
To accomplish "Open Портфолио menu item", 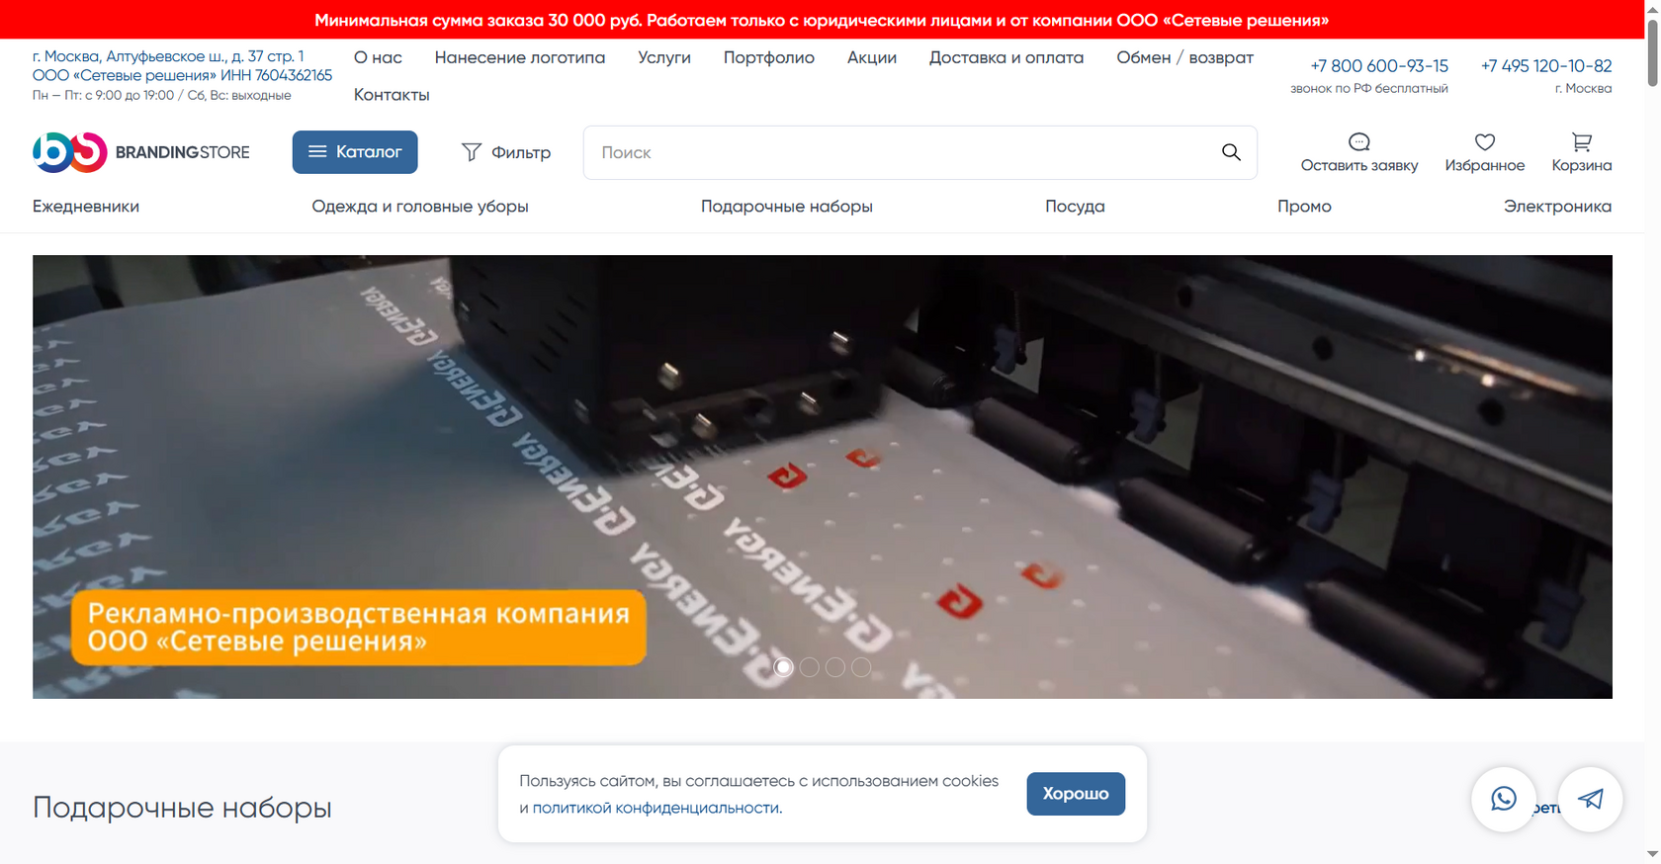I will [769, 57].
